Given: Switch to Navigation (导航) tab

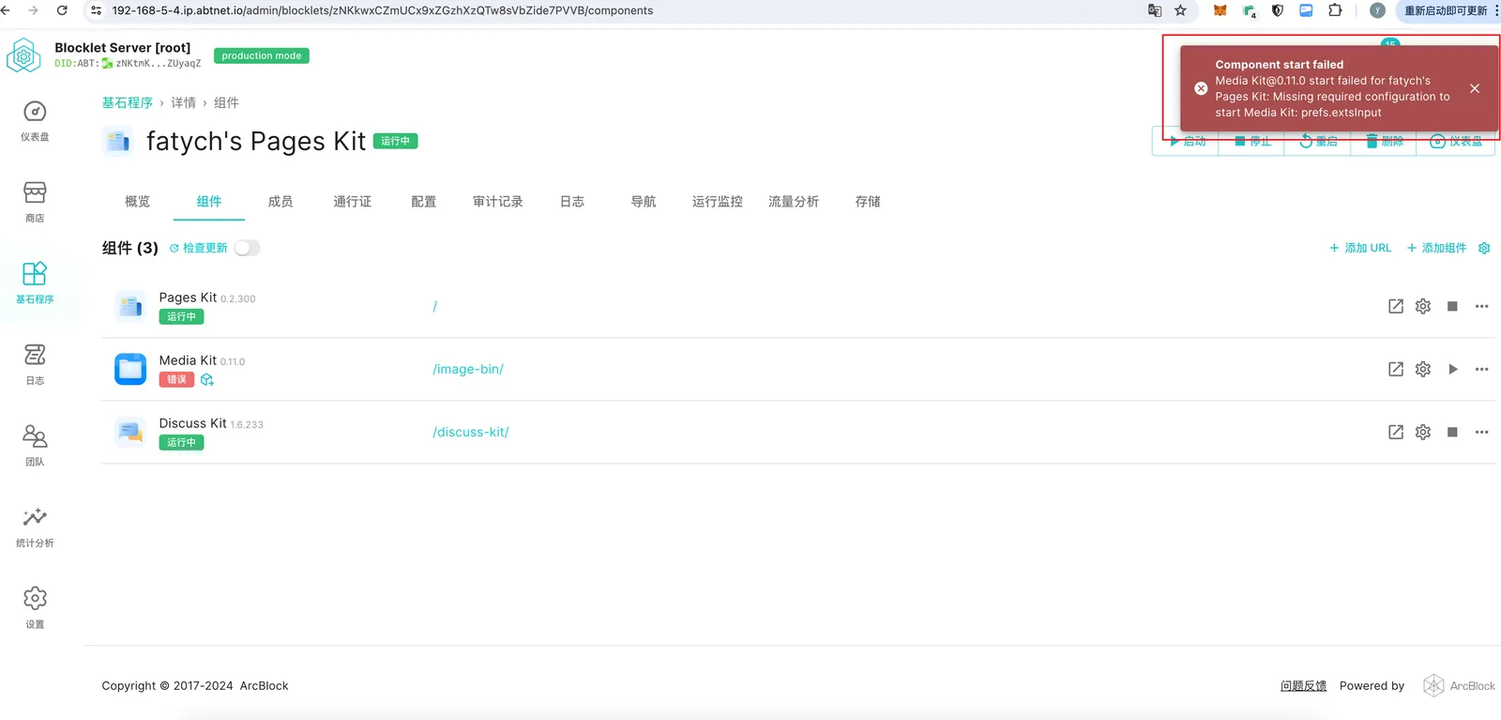Looking at the screenshot, I should click(644, 202).
